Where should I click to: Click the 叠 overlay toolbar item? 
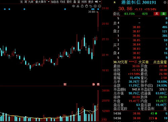pos(75,2)
